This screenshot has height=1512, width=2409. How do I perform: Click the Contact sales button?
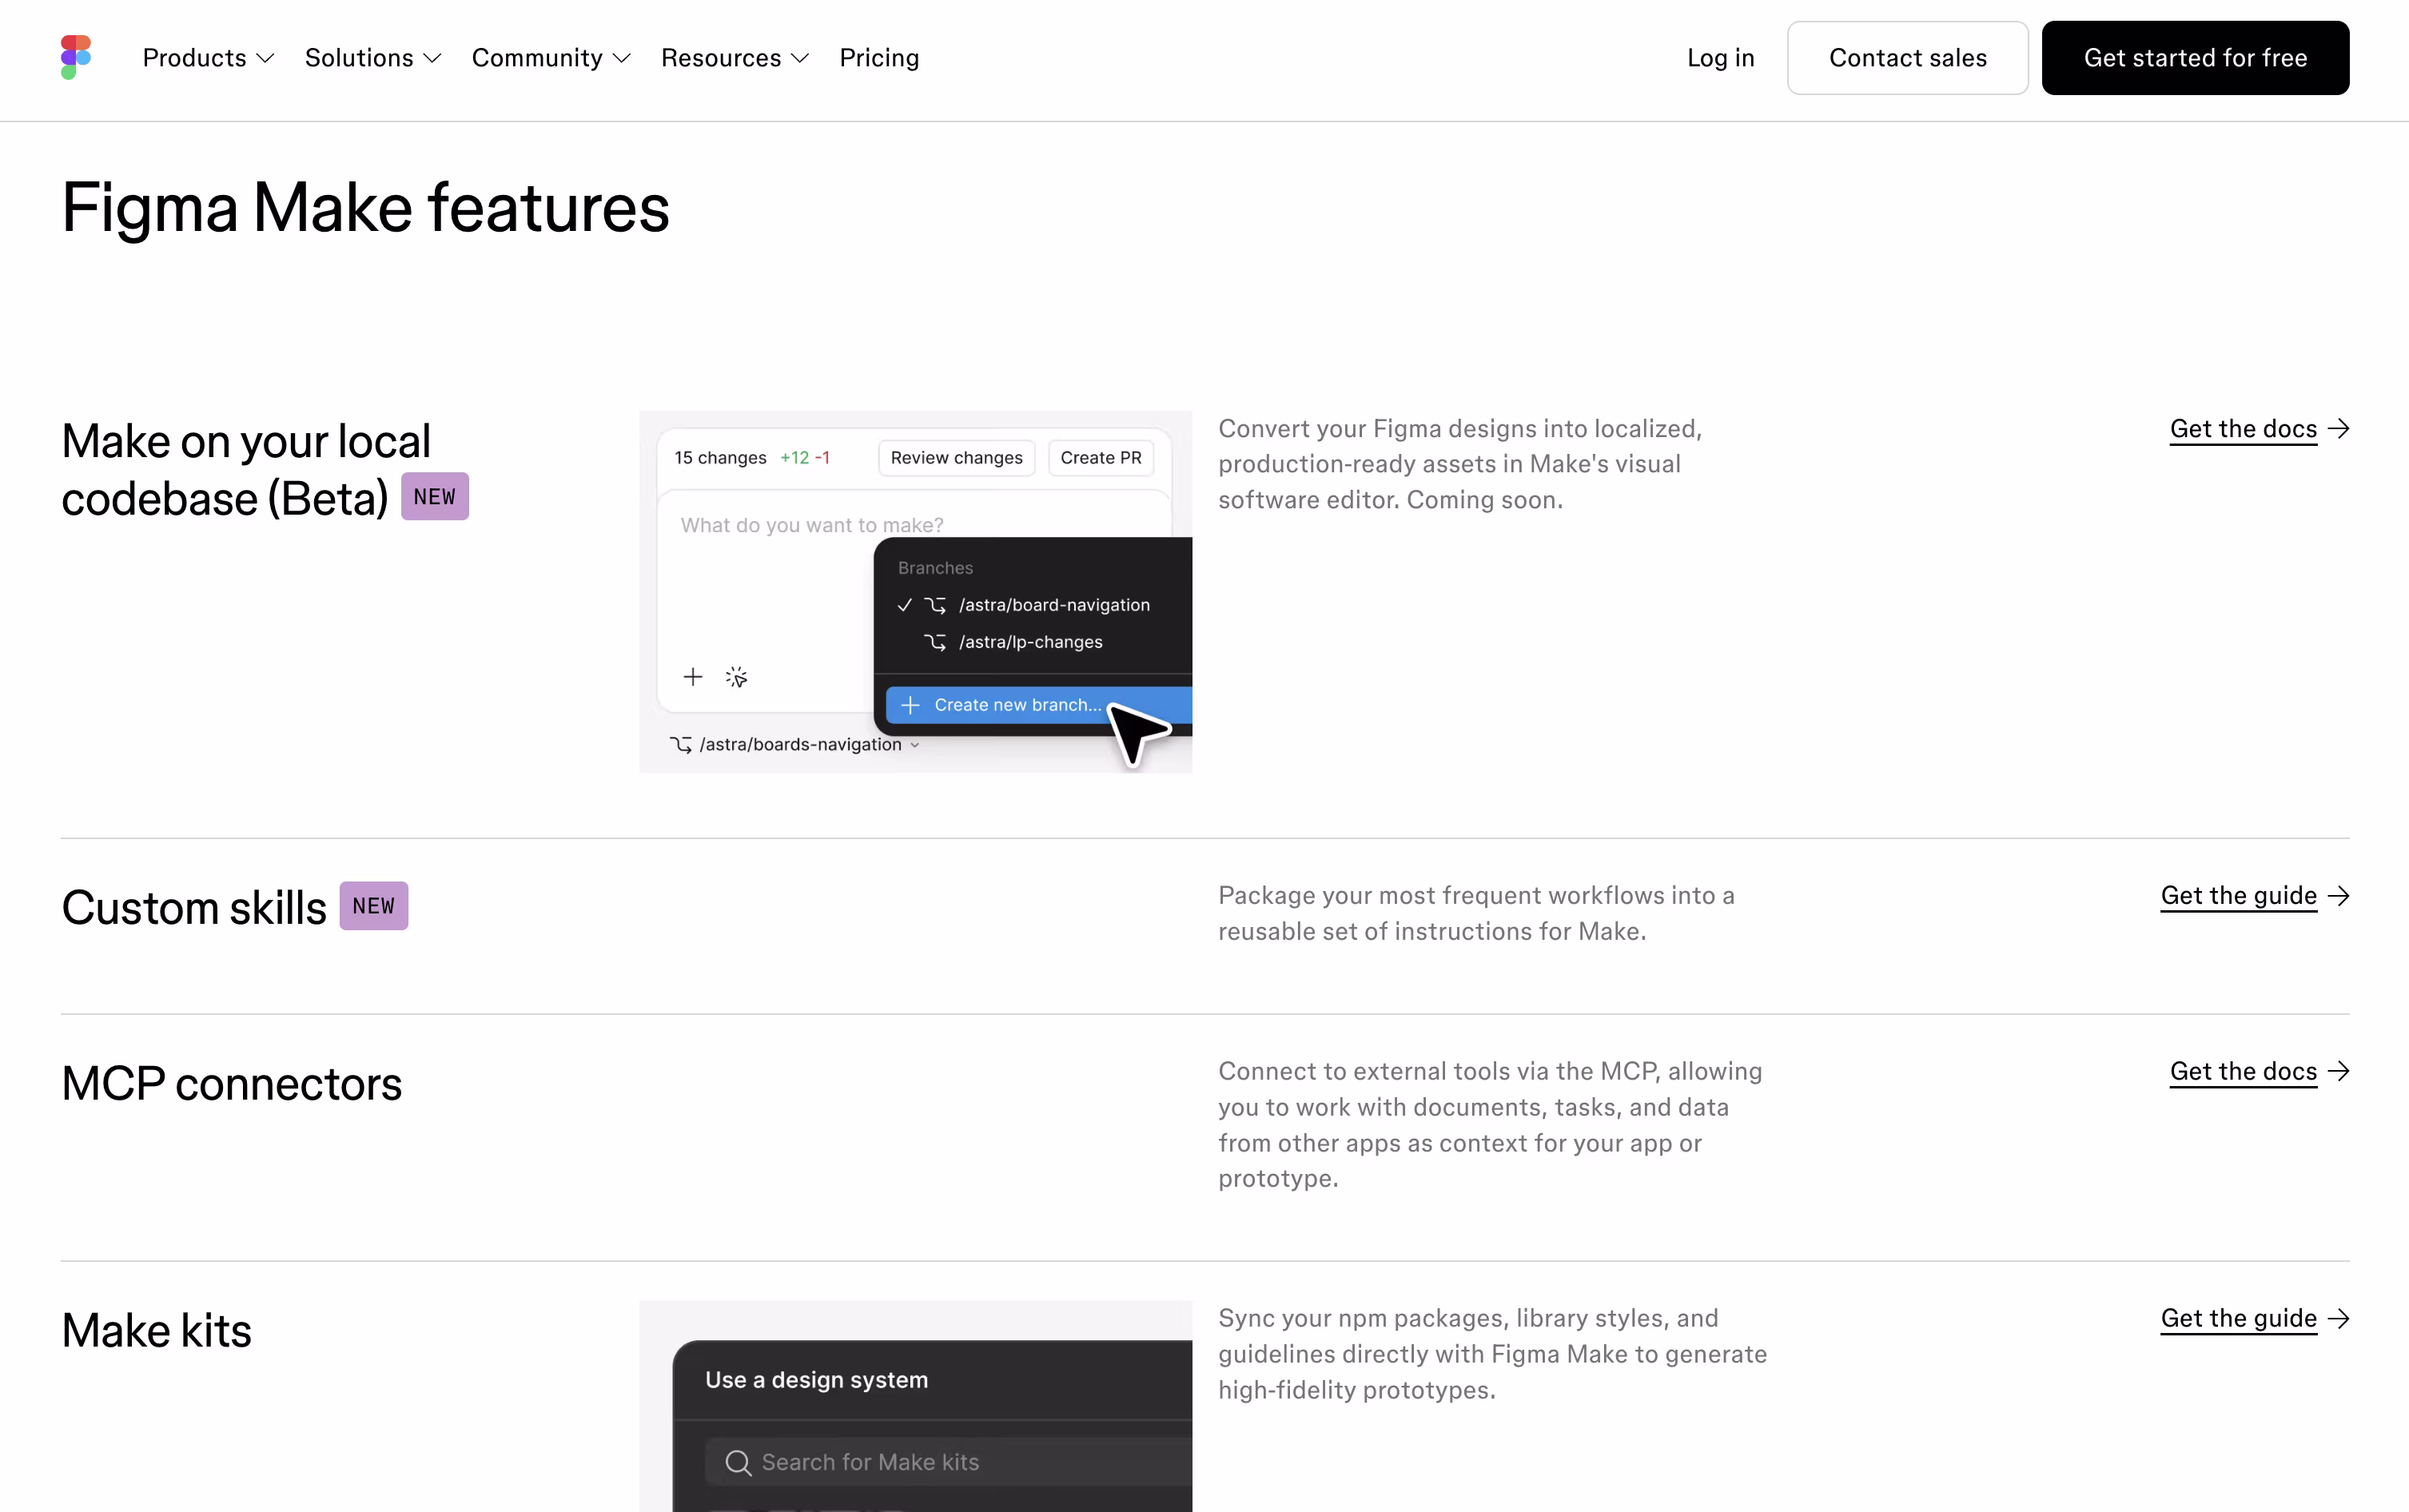(x=1907, y=58)
